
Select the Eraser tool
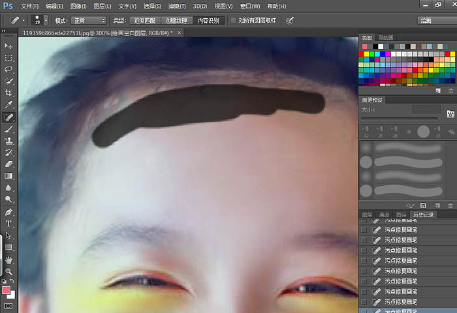(x=8, y=164)
